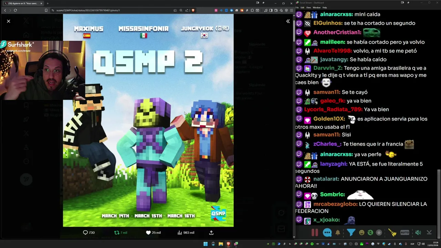The image size is (441, 248).
Task: Close the photo viewer with the X
Action: click(x=9, y=21)
